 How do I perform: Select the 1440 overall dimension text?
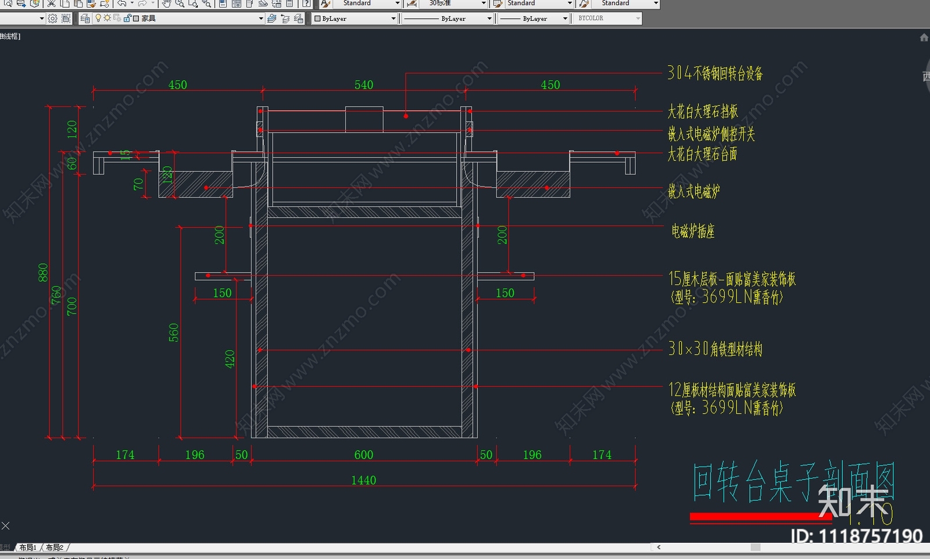pyautogui.click(x=363, y=480)
